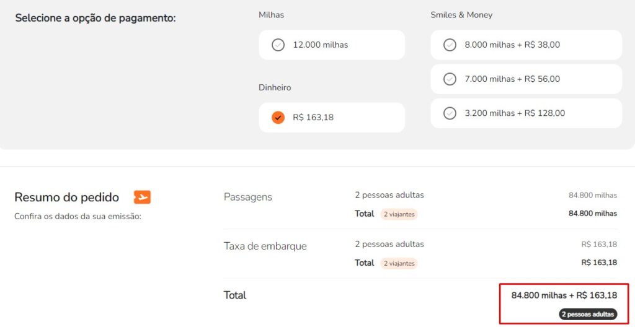Screen dimensions: 635x327
Task: Click the 84.800 milhas + R$ 163,18 total
Action: coord(564,295)
